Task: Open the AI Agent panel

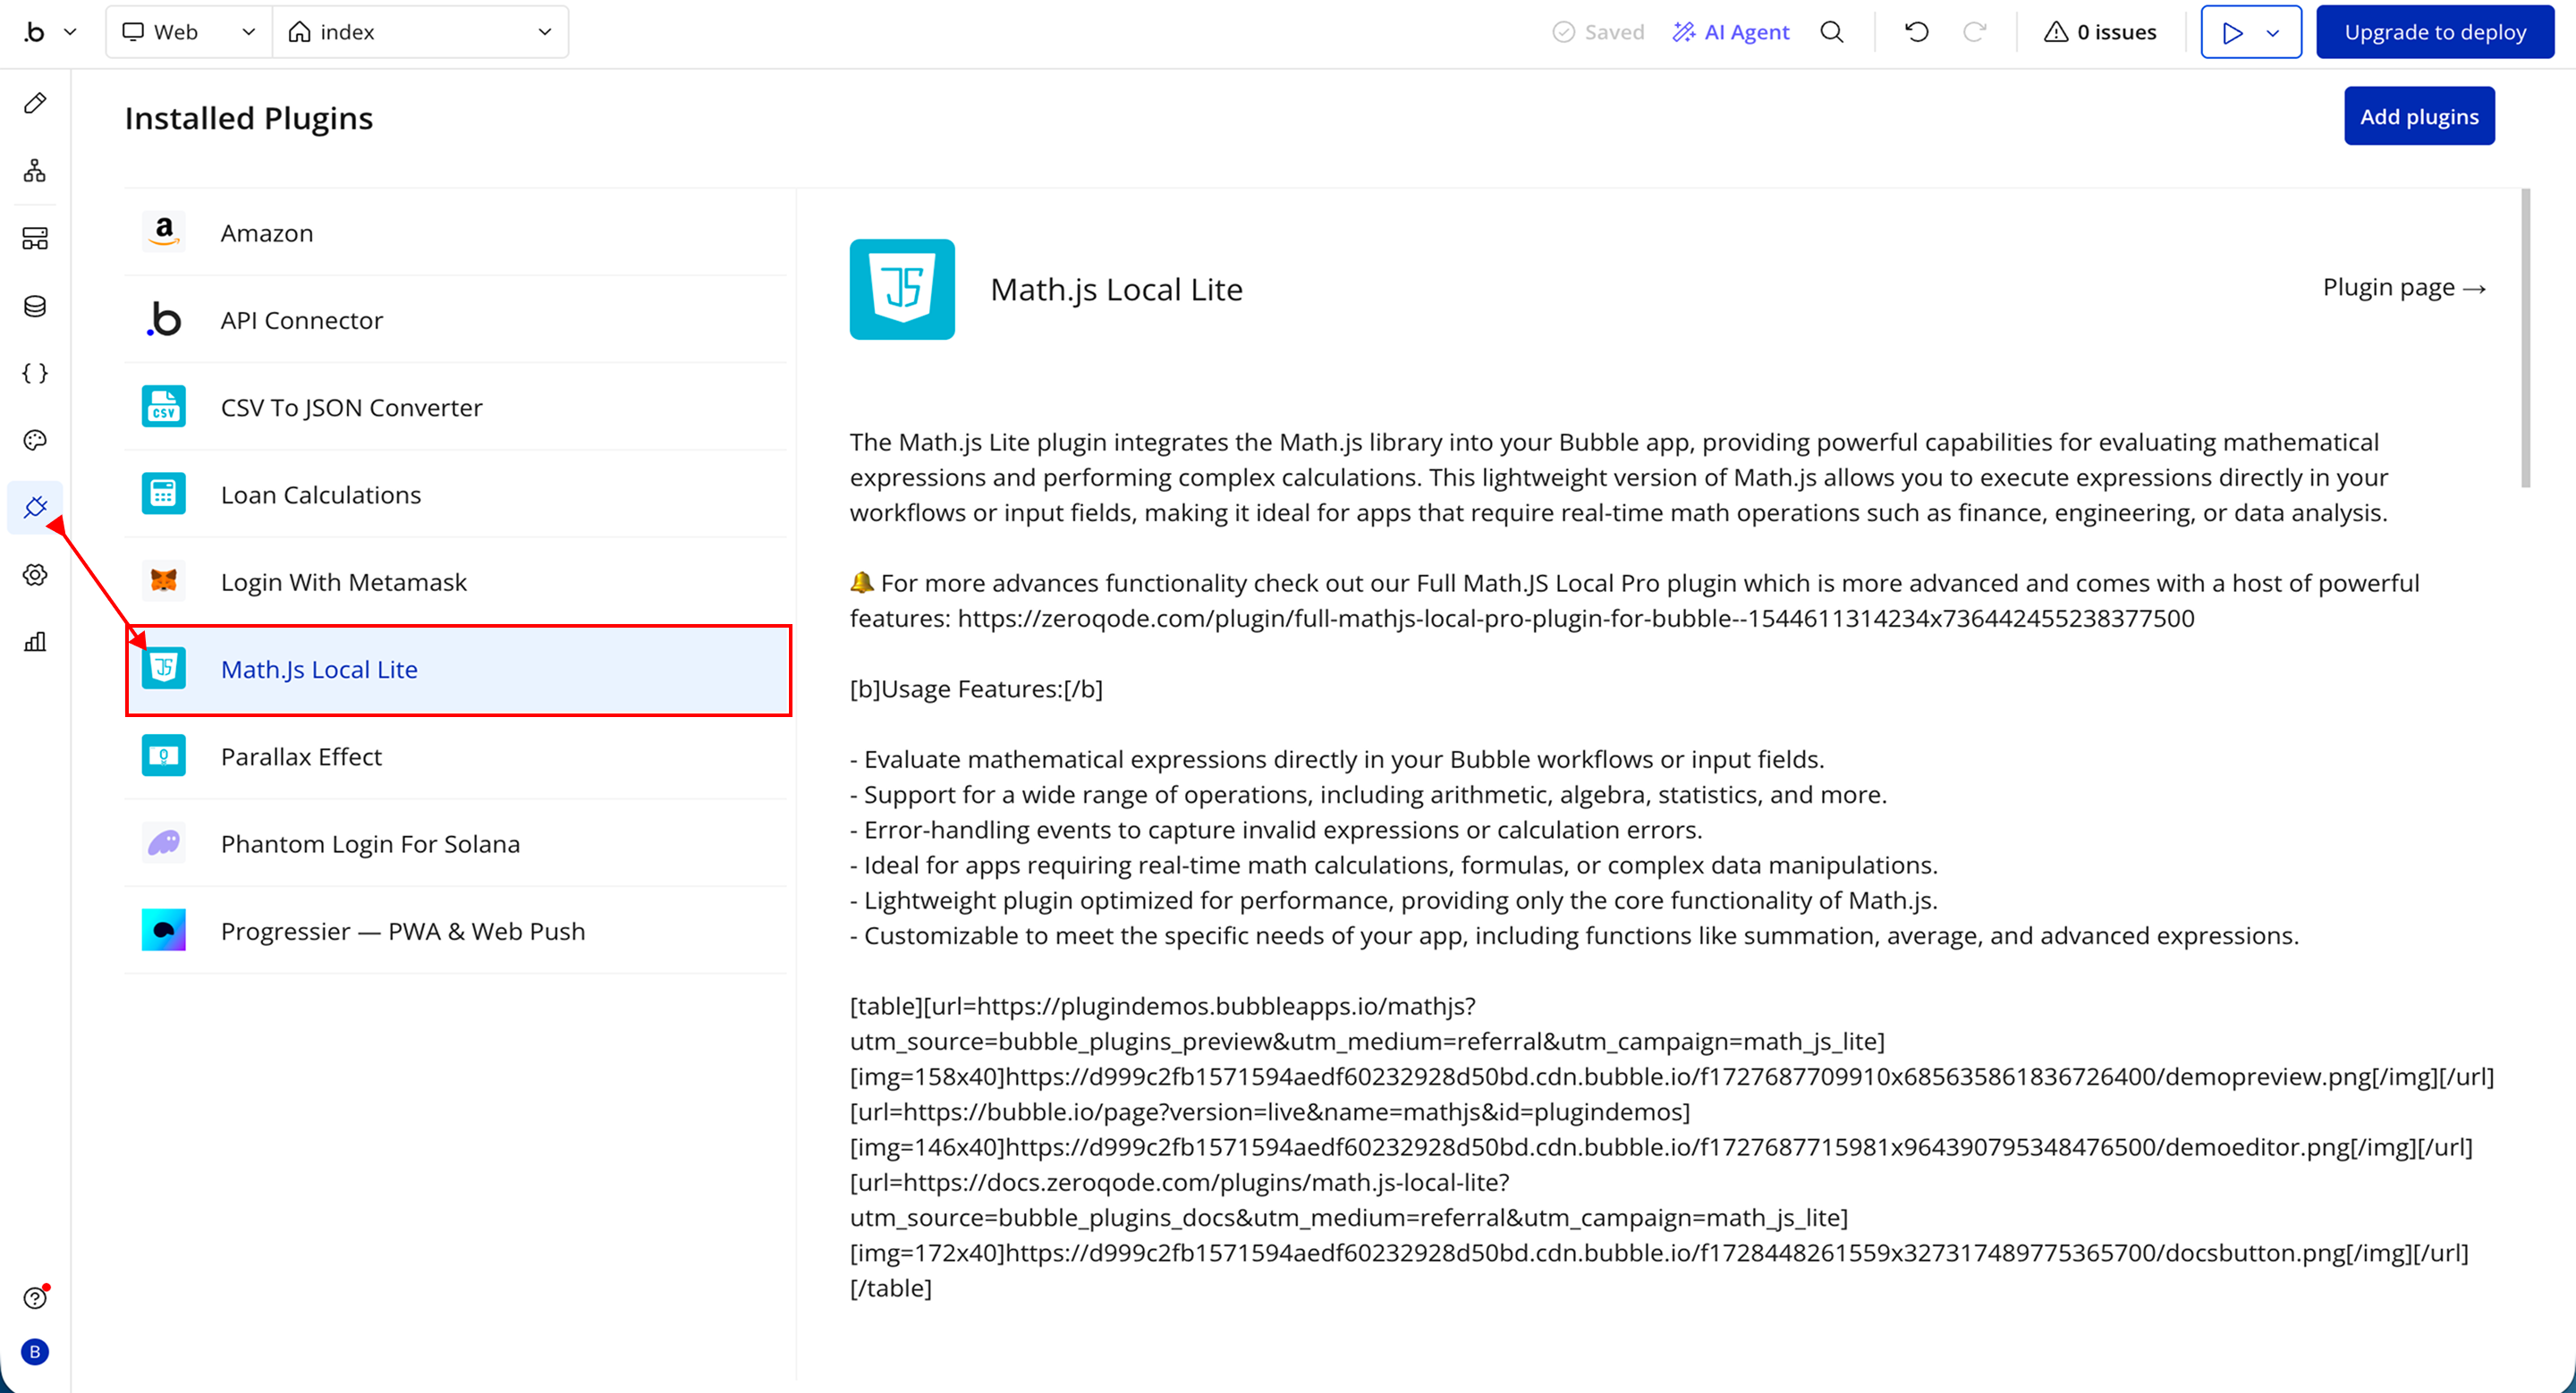Action: pos(1731,32)
